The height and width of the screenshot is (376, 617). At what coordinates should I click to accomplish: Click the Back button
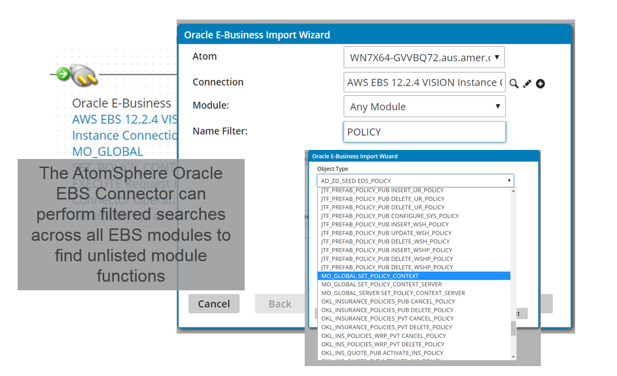click(x=280, y=304)
